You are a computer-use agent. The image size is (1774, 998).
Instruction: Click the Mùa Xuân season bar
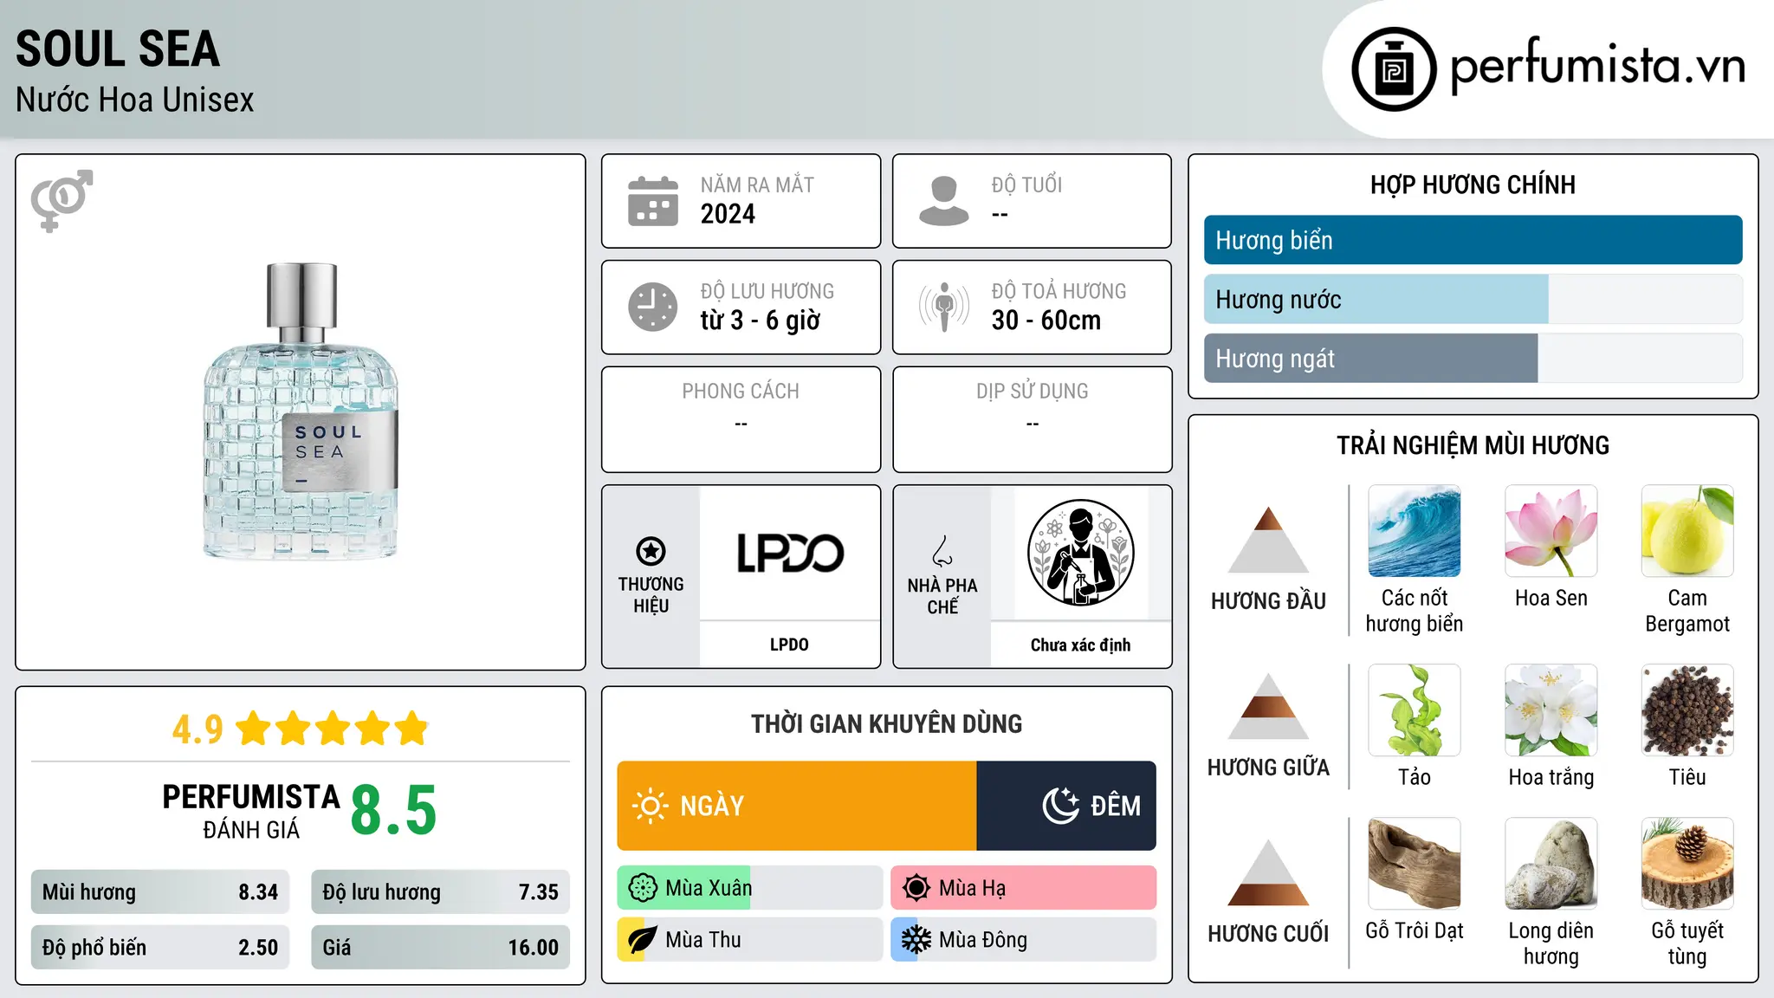click(750, 888)
